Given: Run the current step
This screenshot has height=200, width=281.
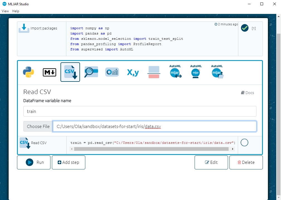Looking at the screenshot, I should click(x=34, y=162).
